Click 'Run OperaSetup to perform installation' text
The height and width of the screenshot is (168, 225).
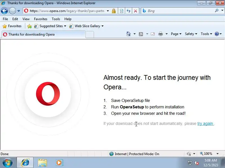pos(147,107)
